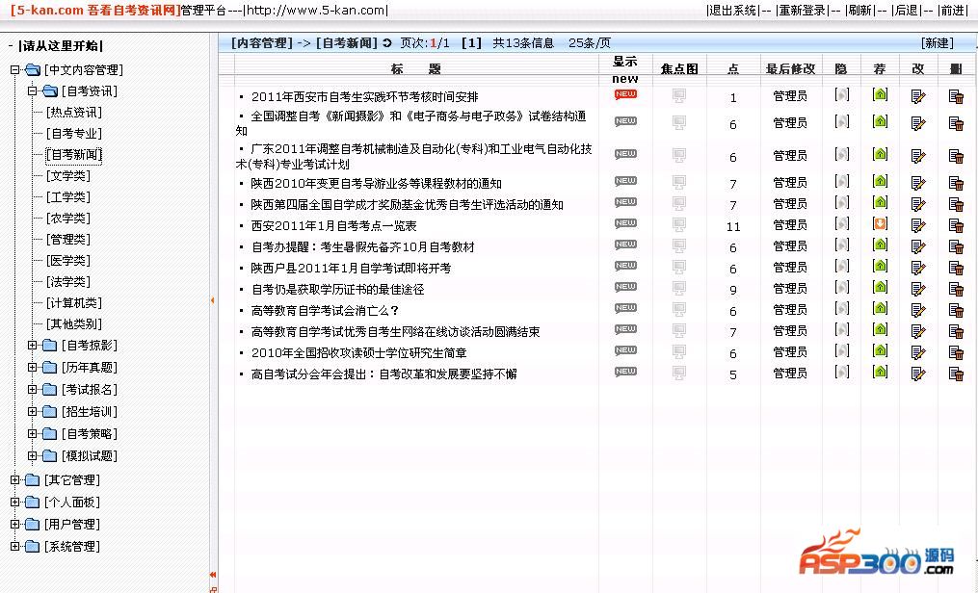This screenshot has width=978, height=593.
Task: Click the 内容管理 breadcrumb link
Action: click(x=261, y=43)
